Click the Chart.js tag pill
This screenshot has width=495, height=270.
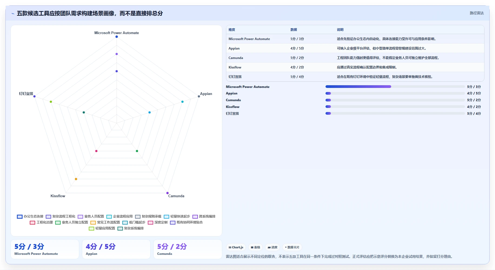236,247
